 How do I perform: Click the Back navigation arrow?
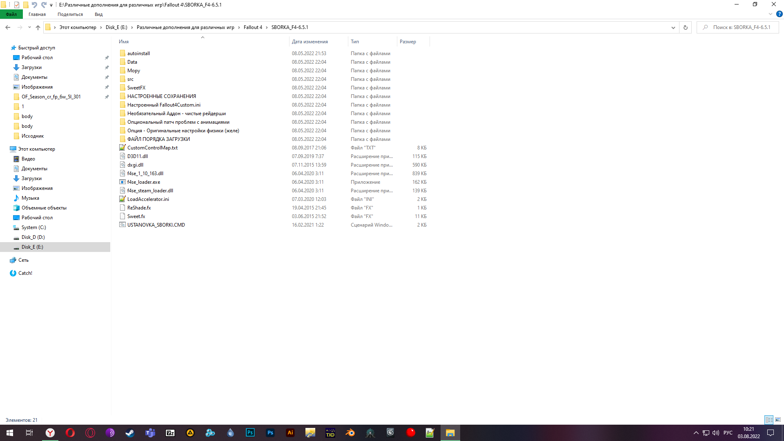[8, 27]
